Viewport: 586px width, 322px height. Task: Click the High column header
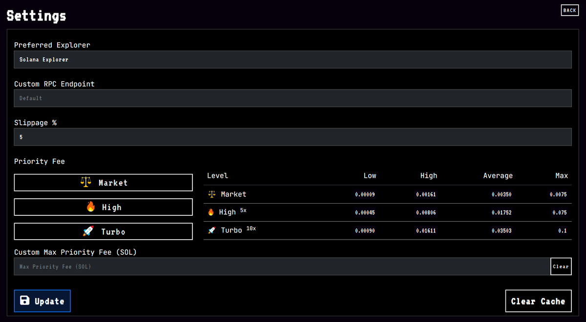[429, 175]
